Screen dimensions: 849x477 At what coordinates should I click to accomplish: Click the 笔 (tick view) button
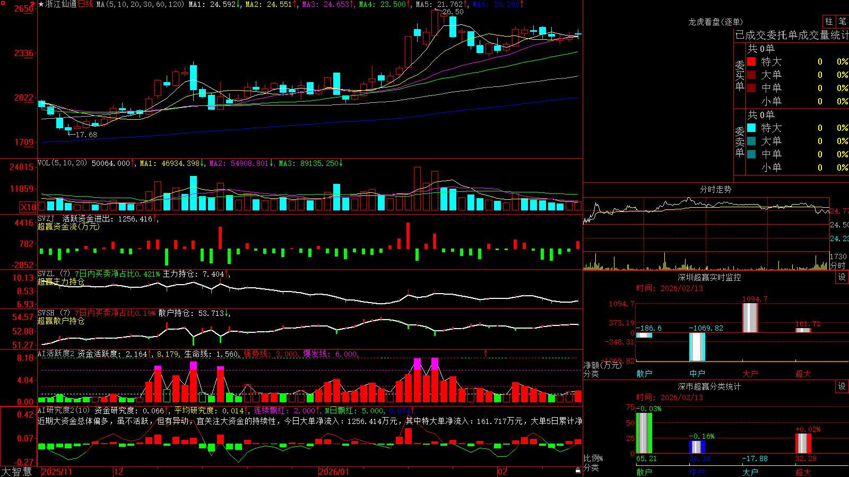click(x=843, y=22)
